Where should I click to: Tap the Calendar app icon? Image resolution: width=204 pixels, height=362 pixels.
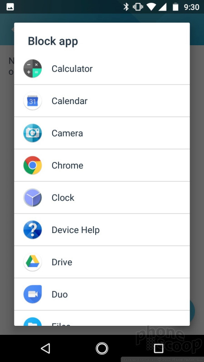33,101
